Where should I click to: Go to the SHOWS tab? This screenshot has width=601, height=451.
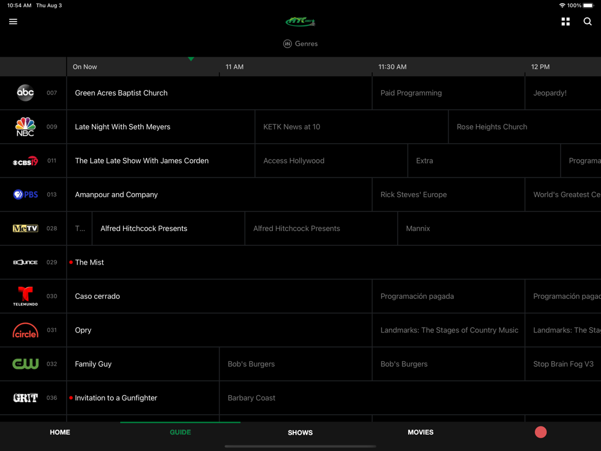pos(300,432)
